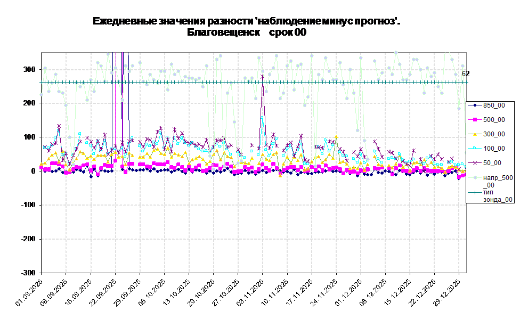This screenshot has width=520, height=319.
Task: Click the data label 62 at right edge
Action: click(x=464, y=74)
